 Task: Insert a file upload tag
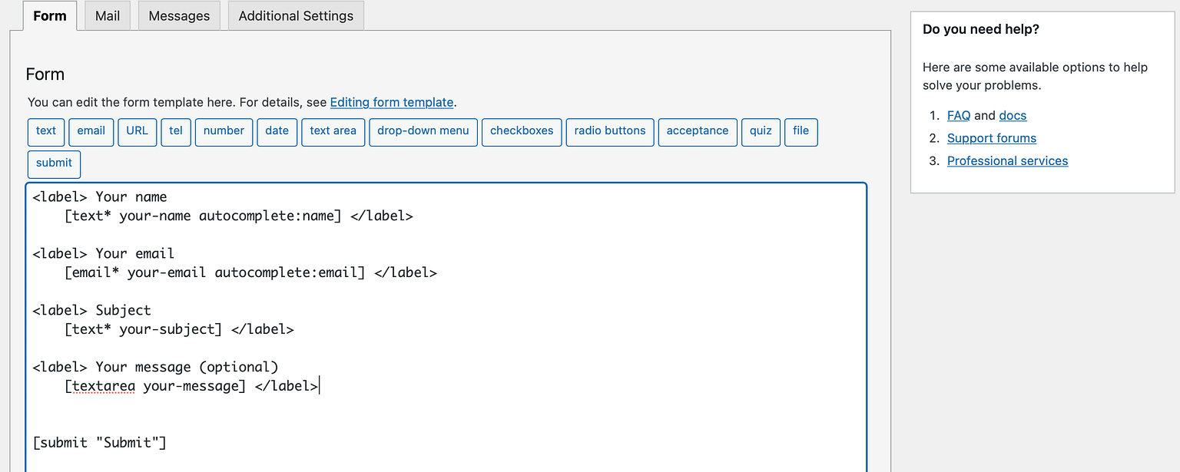800,131
